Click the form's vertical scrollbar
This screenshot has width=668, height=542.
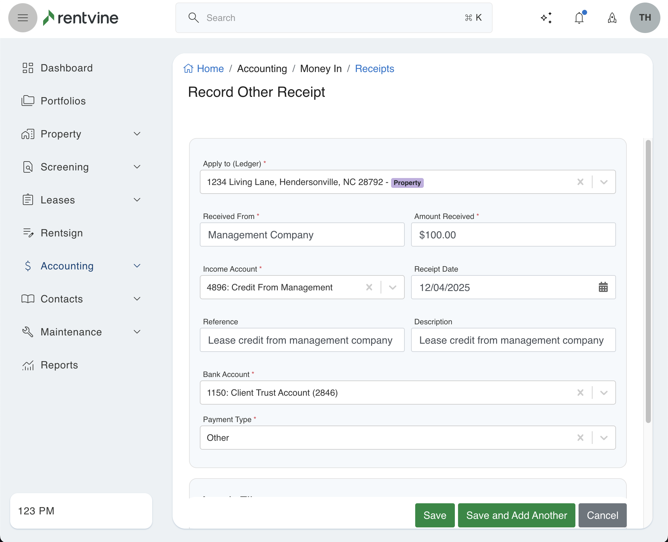pos(648,281)
